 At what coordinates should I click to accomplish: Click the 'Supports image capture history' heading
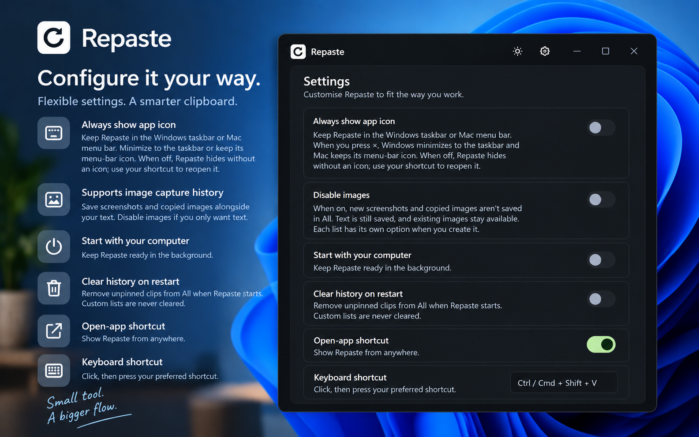(x=153, y=193)
